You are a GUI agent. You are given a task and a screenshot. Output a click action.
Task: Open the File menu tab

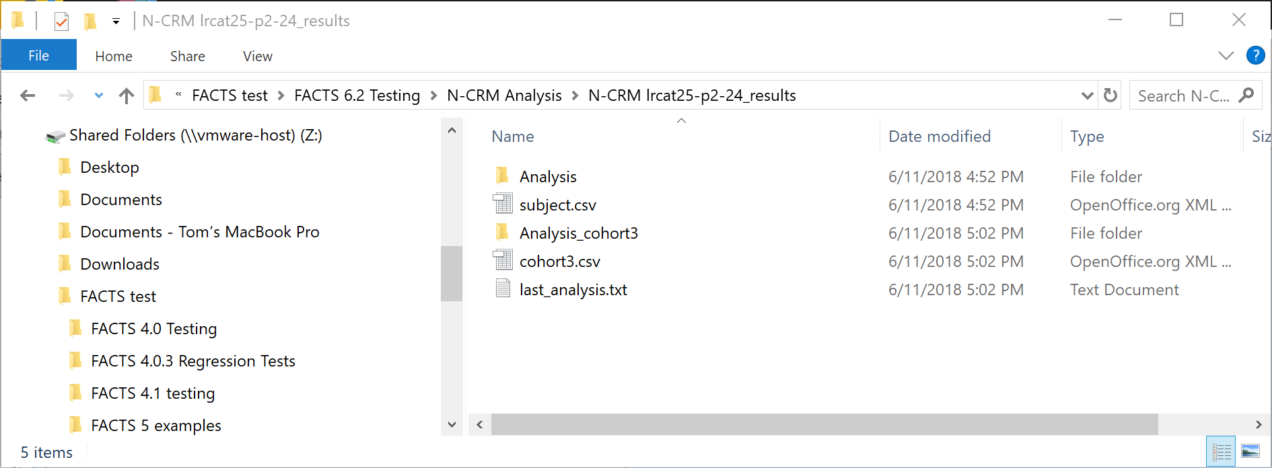pyautogui.click(x=38, y=56)
